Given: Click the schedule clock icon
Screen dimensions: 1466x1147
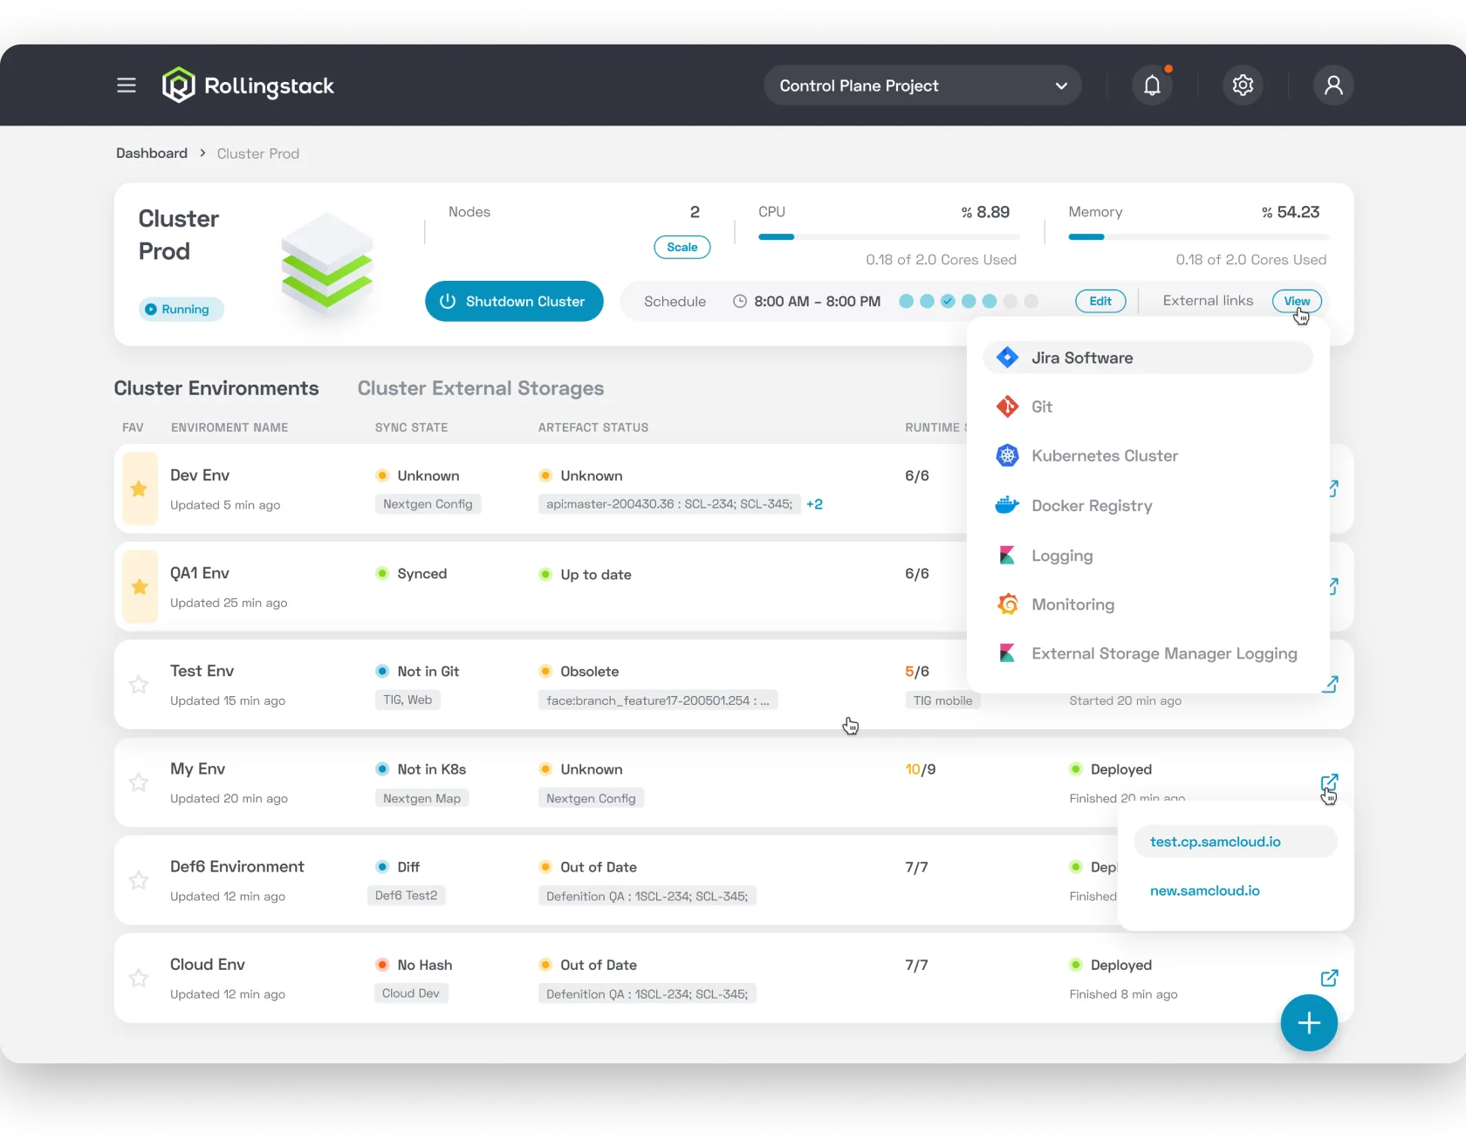Looking at the screenshot, I should click(x=740, y=301).
